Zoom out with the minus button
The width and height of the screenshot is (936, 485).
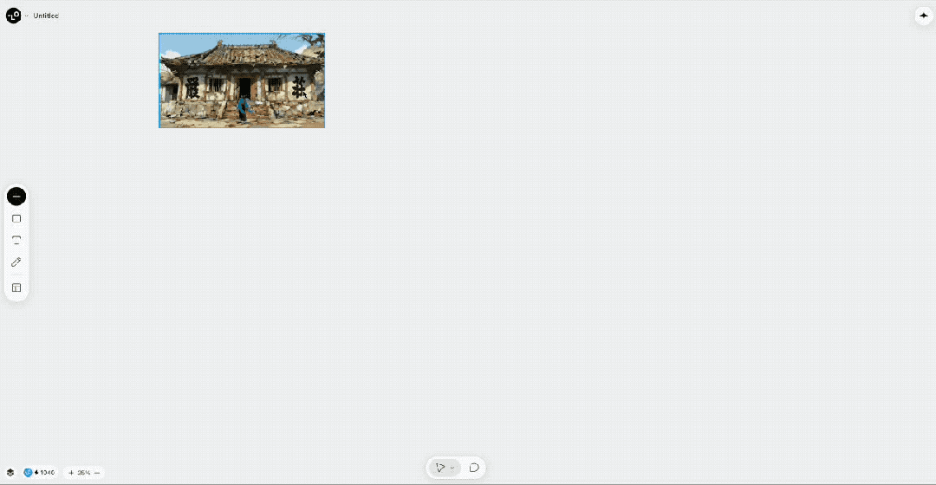point(97,473)
